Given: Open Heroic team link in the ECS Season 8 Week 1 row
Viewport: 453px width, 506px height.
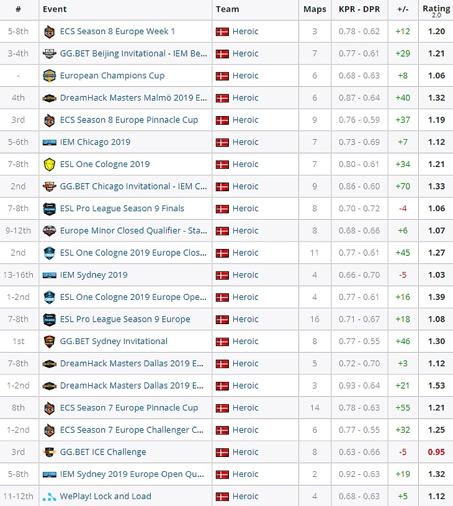Looking at the screenshot, I should coord(246,31).
